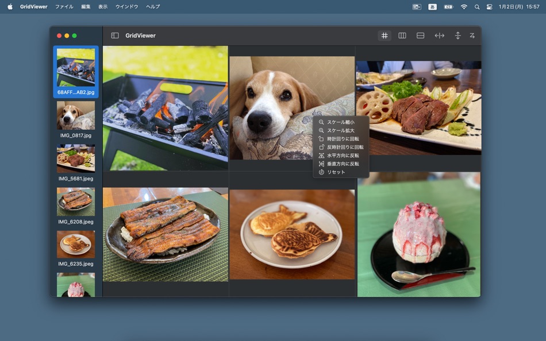Click the file name IMG_6235.jpeg
546x341 pixels.
tap(76, 263)
